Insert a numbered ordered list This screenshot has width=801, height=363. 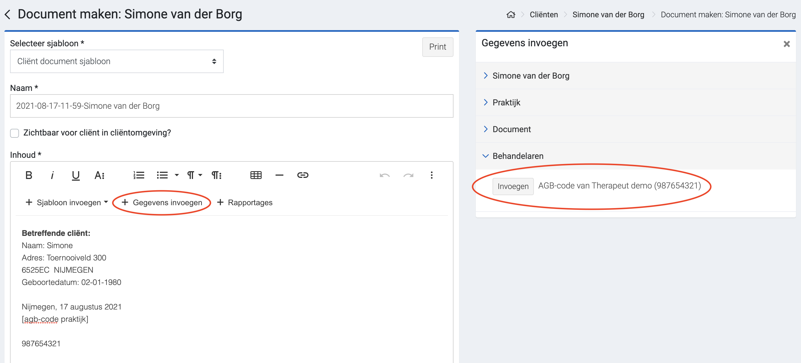(x=139, y=175)
